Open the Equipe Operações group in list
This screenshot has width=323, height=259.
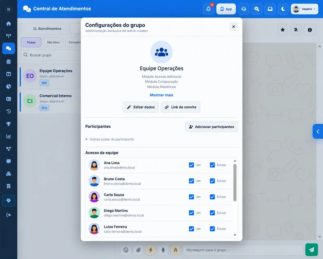tap(50, 76)
